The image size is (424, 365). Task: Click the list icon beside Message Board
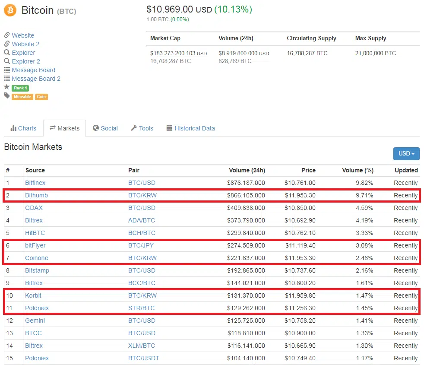7,70
